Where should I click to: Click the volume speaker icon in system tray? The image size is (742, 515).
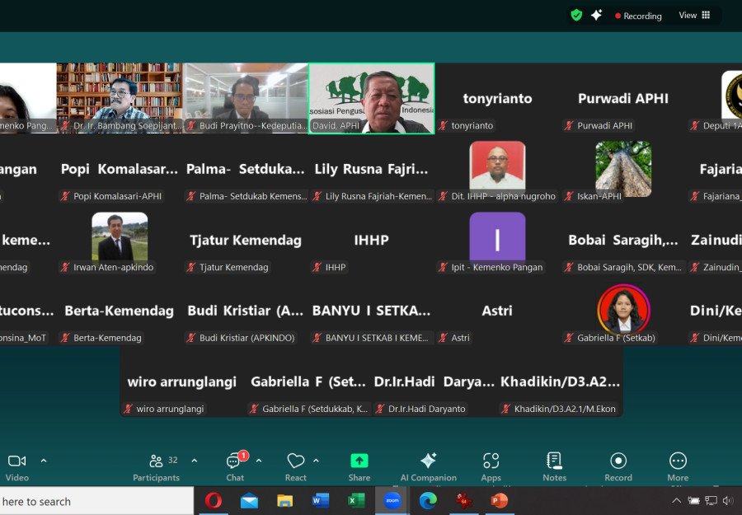tap(728, 501)
